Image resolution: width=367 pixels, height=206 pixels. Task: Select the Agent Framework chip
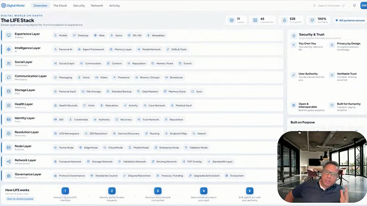click(x=91, y=49)
